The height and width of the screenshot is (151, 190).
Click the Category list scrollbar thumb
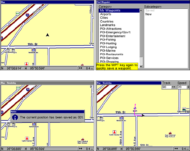(141, 34)
